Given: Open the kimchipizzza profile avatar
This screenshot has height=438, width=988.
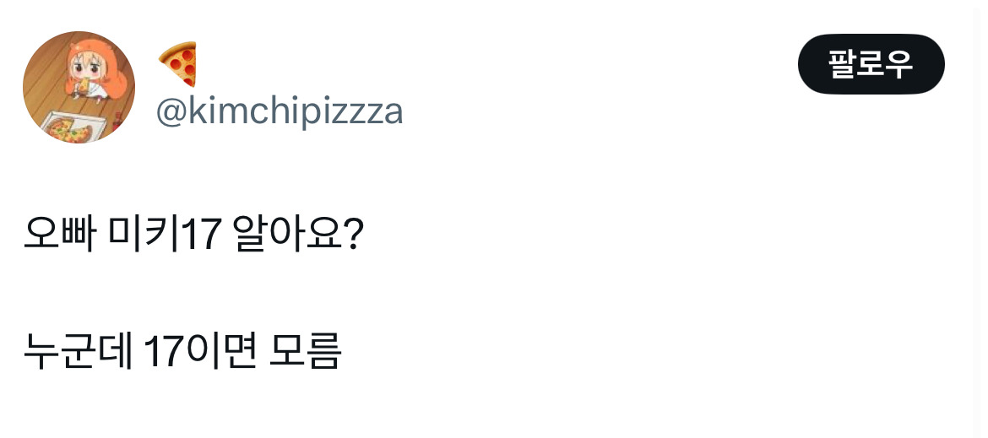Looking at the screenshot, I should (x=79, y=87).
